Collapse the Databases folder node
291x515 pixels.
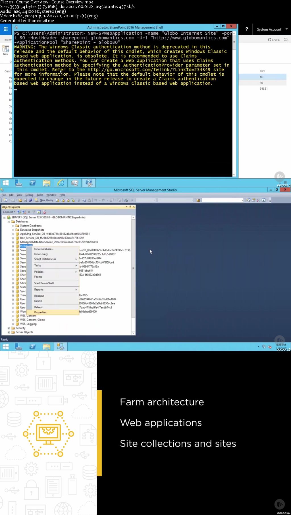[9, 222]
